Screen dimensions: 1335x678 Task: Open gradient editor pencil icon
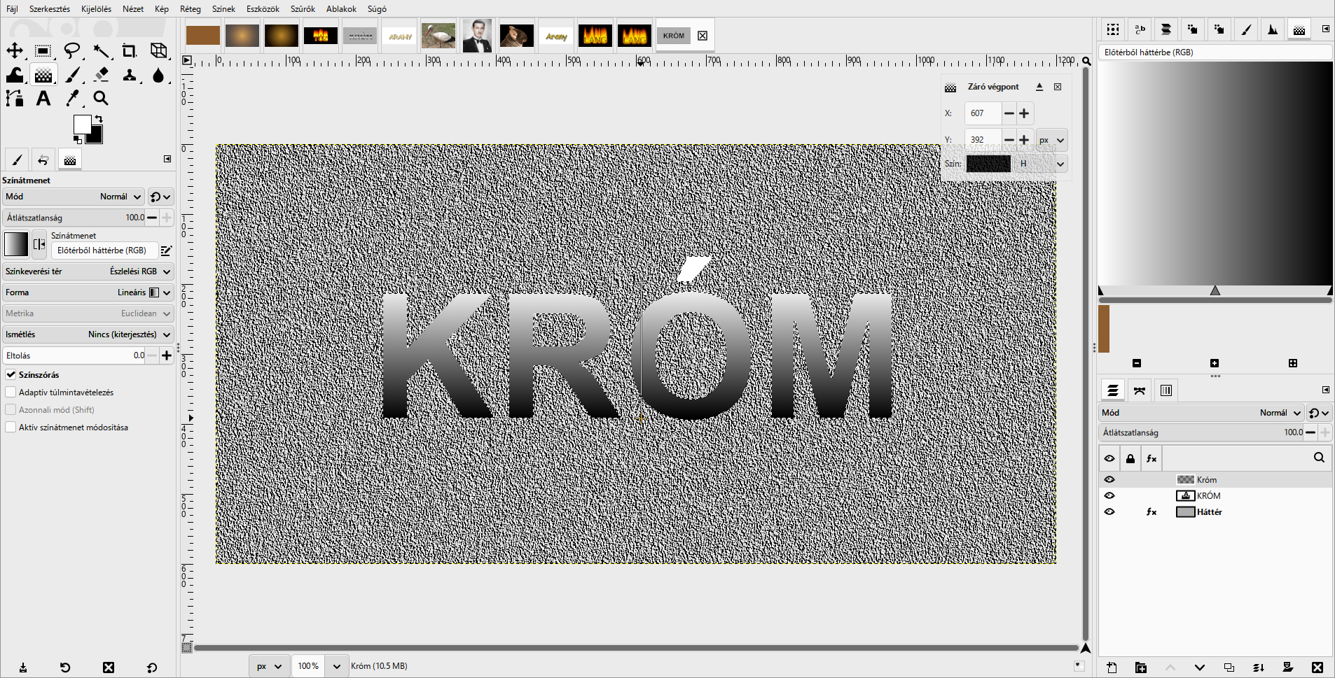(166, 250)
